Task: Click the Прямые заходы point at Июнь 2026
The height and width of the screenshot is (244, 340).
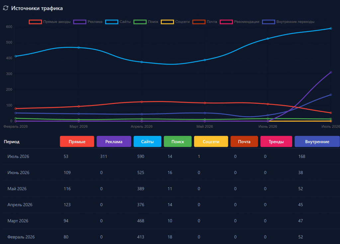Action: click(268, 104)
